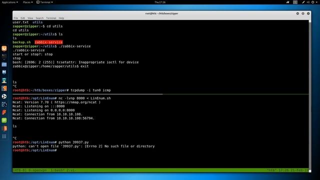Click the 'tcpdump -i tun0 icmp' command
The width and height of the screenshot is (320, 180).
90,90
